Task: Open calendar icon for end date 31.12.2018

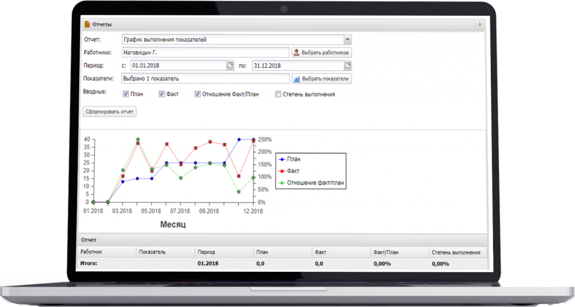Action: 348,65
